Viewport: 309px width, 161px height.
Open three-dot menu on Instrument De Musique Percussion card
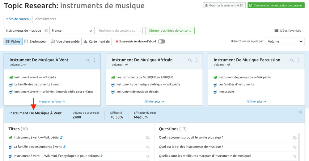[x=299, y=60]
